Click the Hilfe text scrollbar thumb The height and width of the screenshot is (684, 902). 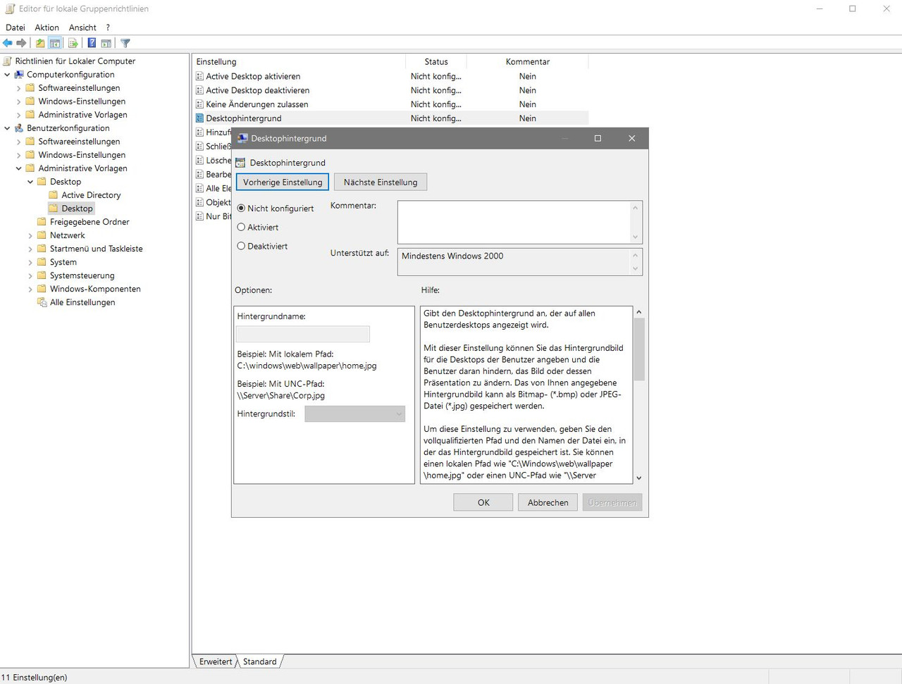pos(639,349)
